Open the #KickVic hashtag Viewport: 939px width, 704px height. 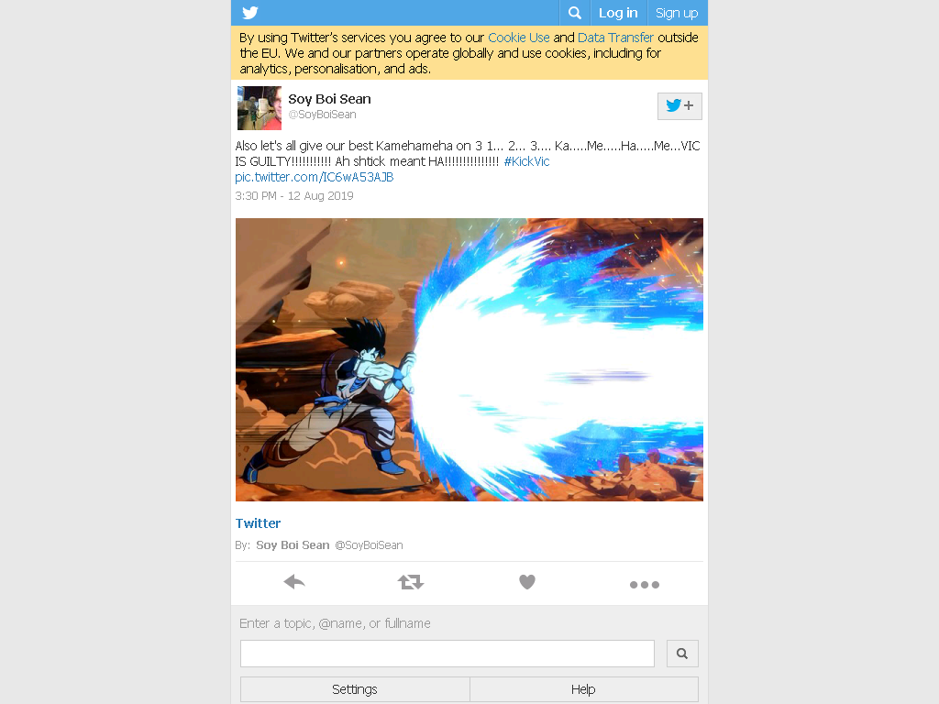527,161
